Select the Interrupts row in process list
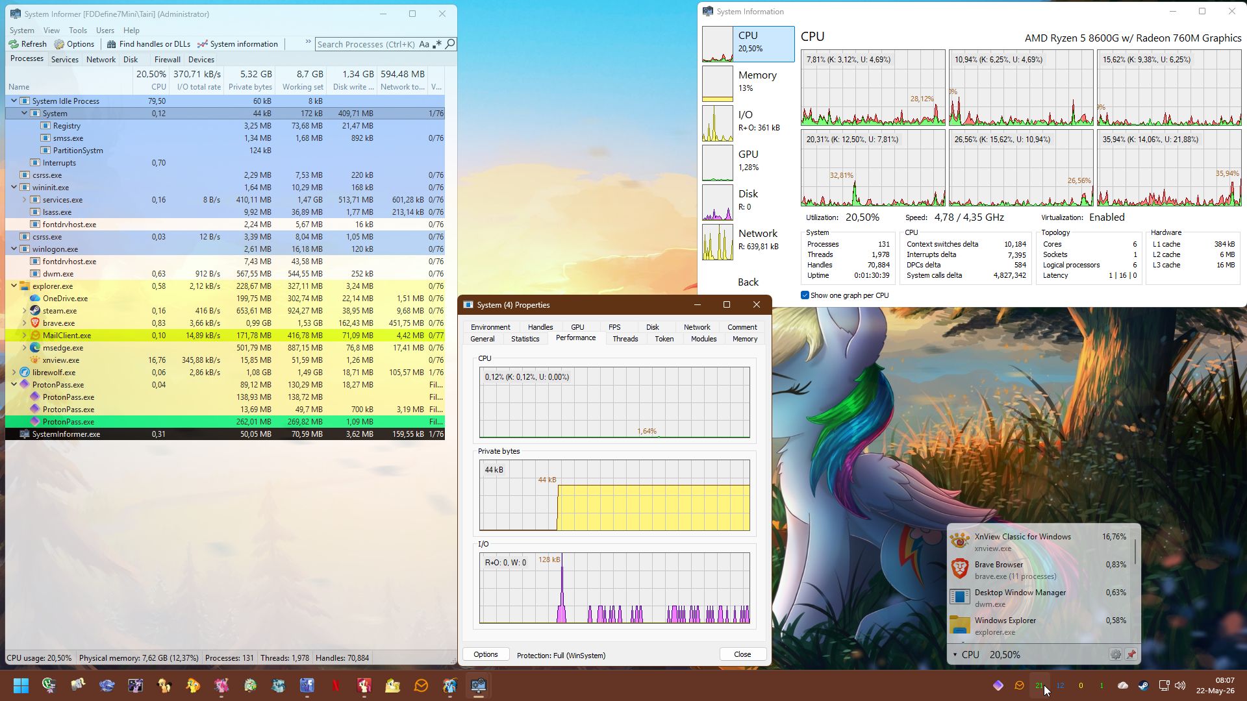1247x701 pixels. coord(225,163)
